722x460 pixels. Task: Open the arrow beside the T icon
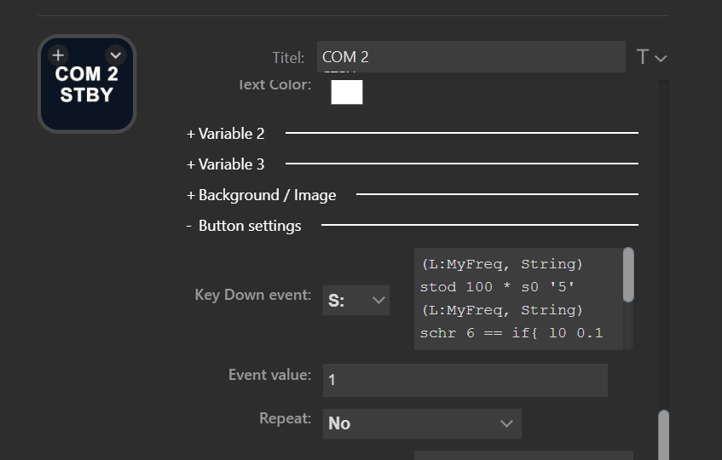pyautogui.click(x=661, y=58)
